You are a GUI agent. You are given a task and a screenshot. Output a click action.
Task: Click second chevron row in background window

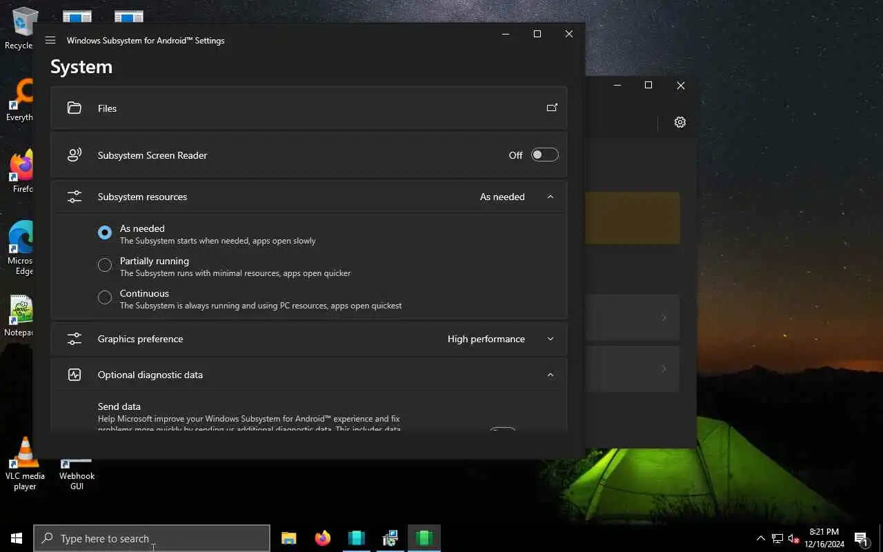pyautogui.click(x=632, y=369)
